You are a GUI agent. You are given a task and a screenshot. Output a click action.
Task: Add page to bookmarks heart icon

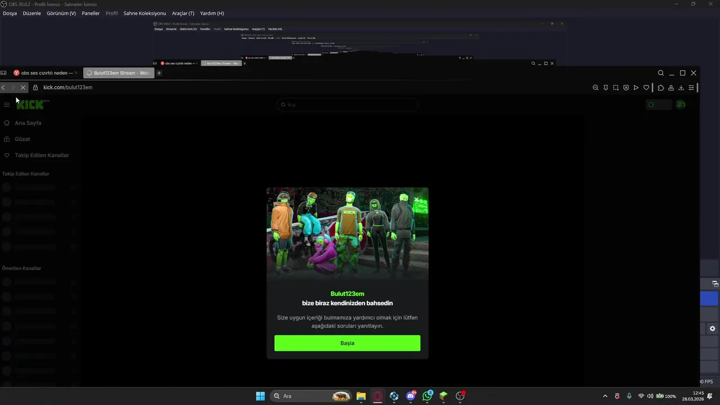point(646,87)
